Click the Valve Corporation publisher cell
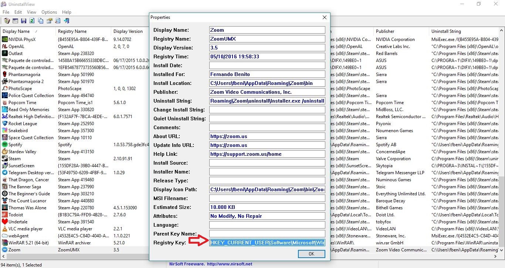The image size is (505, 268). pos(393,159)
